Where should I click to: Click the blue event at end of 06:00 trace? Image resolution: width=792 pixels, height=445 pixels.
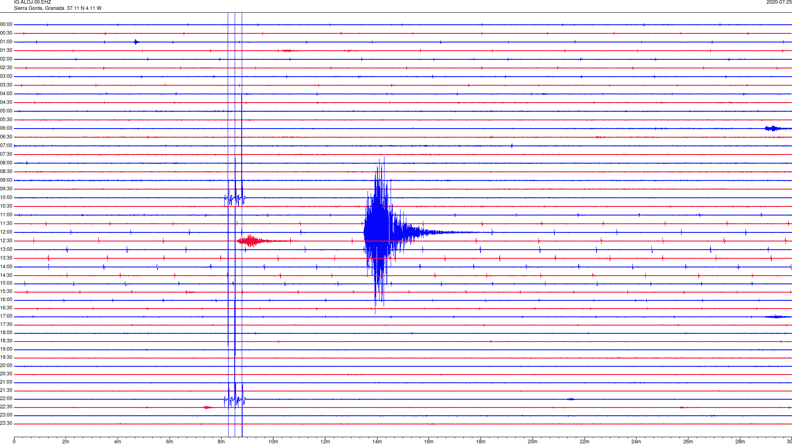click(778, 129)
